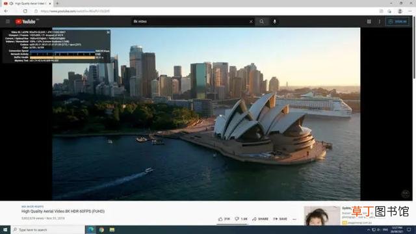This screenshot has height=234, width=416.
Task: Reload the page with the refresh icon
Action: click(25, 11)
